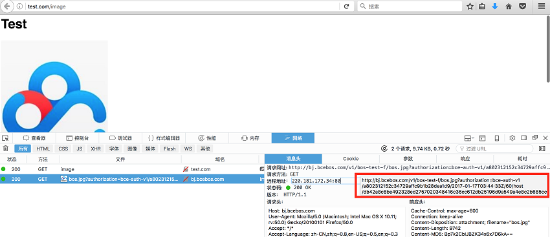Switch to the 控制台 console tab
This screenshot has height=237, width=550.
click(x=78, y=138)
